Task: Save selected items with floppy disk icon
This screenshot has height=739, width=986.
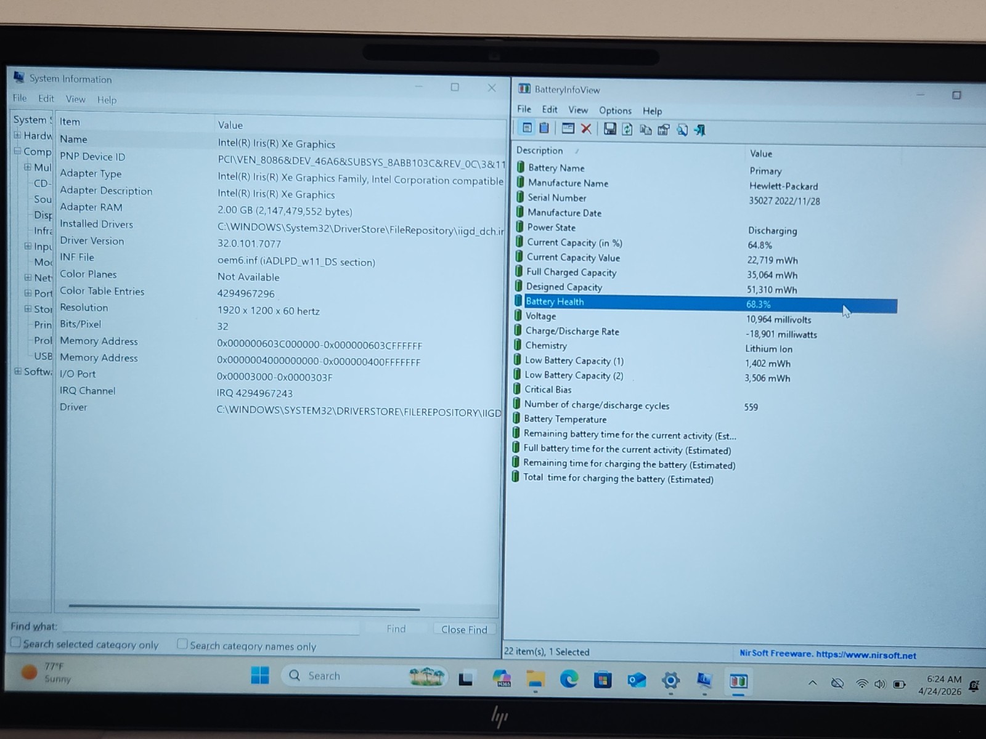Action: pyautogui.click(x=610, y=129)
